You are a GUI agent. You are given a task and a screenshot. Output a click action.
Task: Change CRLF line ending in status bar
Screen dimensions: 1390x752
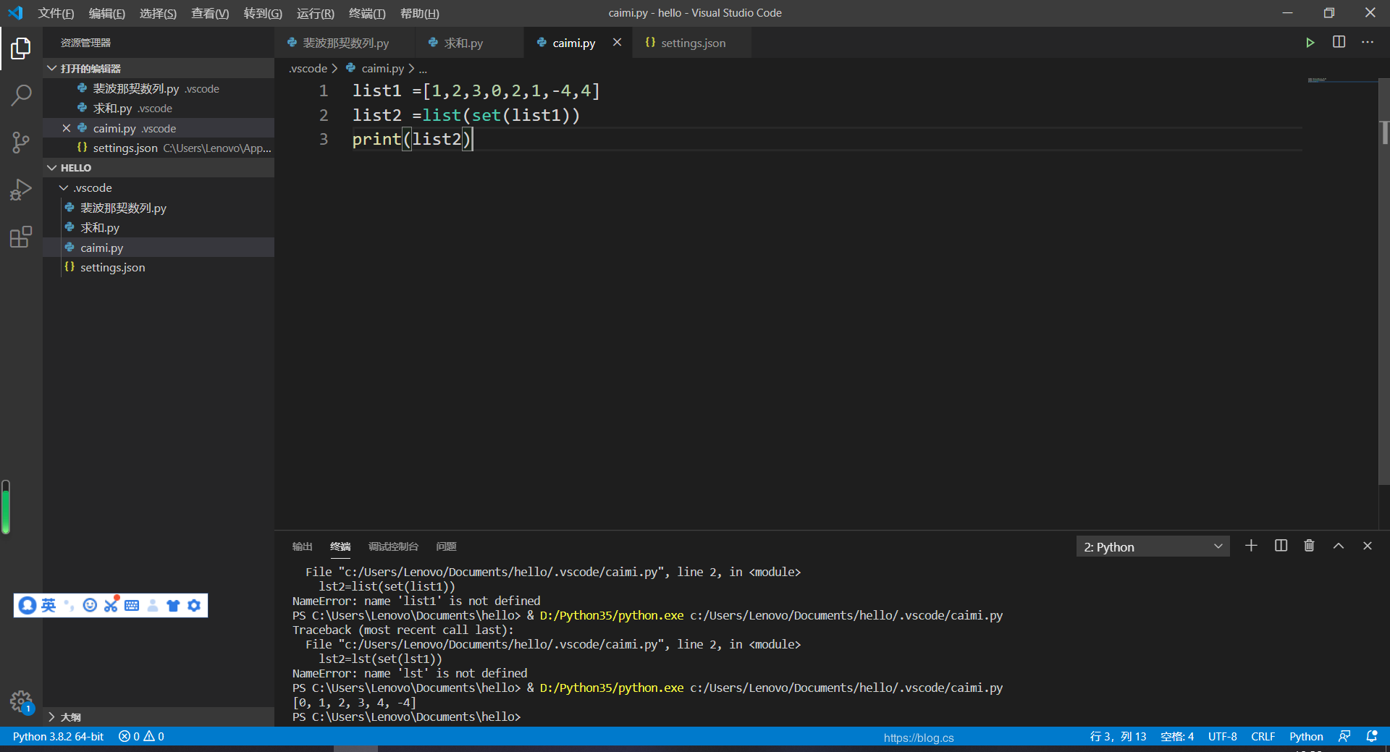(x=1263, y=736)
